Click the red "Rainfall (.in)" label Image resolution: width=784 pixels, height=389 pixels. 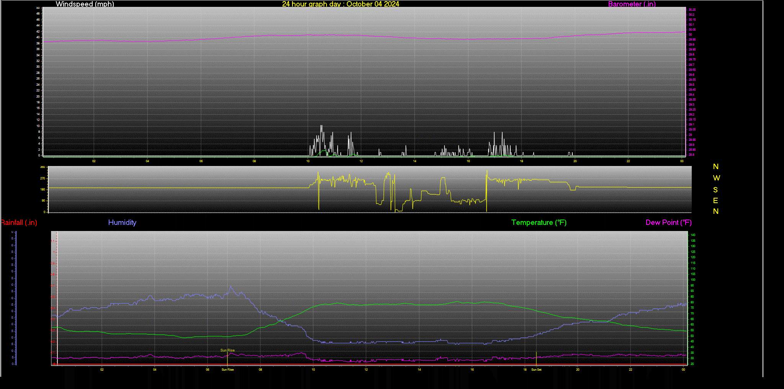[19, 223]
